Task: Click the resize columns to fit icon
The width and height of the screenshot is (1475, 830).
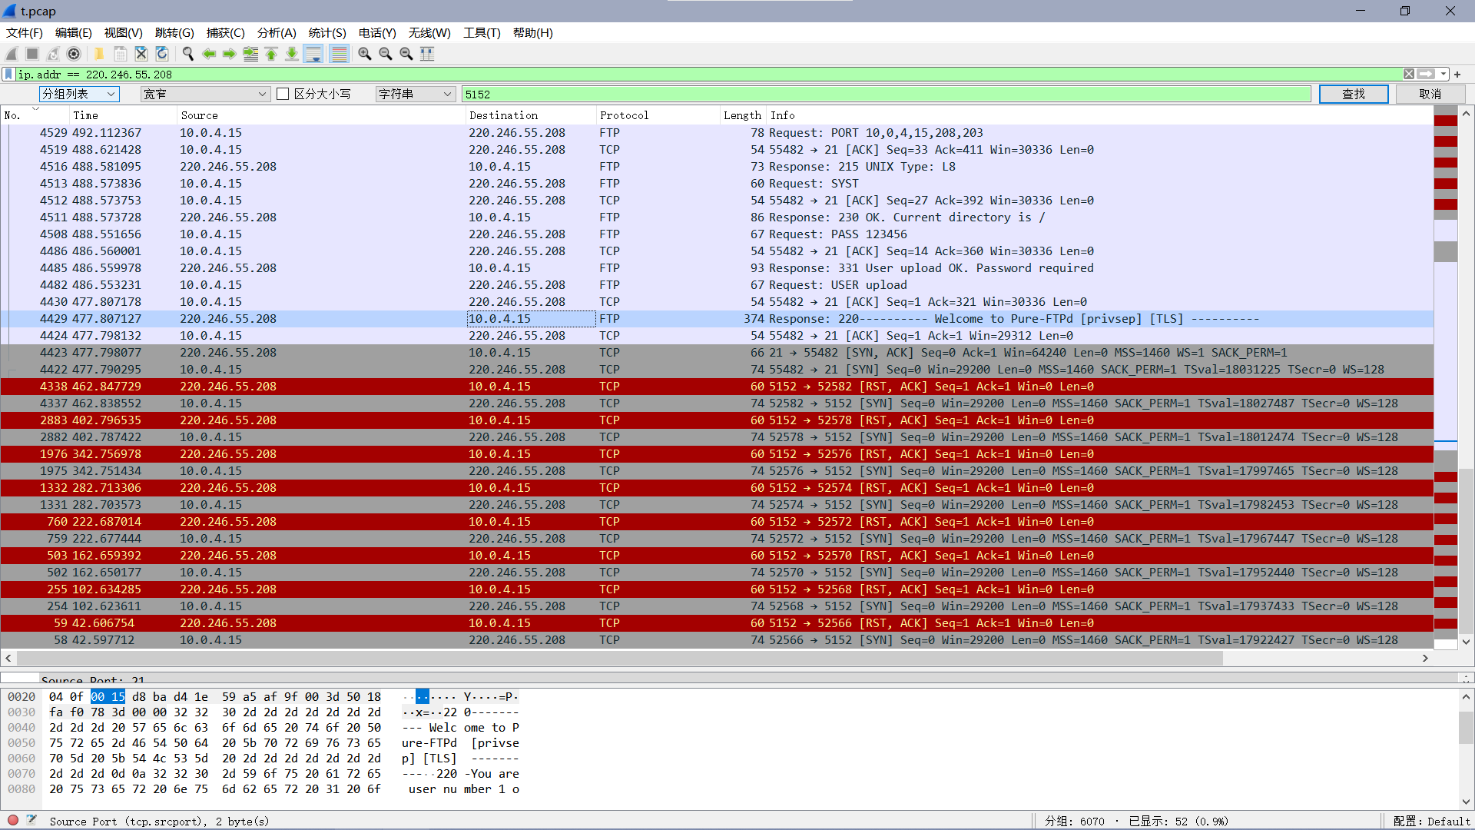Action: click(x=427, y=54)
